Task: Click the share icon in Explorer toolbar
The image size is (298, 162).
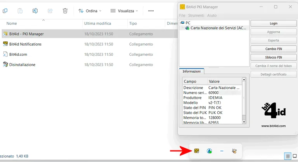Action: [x=50, y=11]
